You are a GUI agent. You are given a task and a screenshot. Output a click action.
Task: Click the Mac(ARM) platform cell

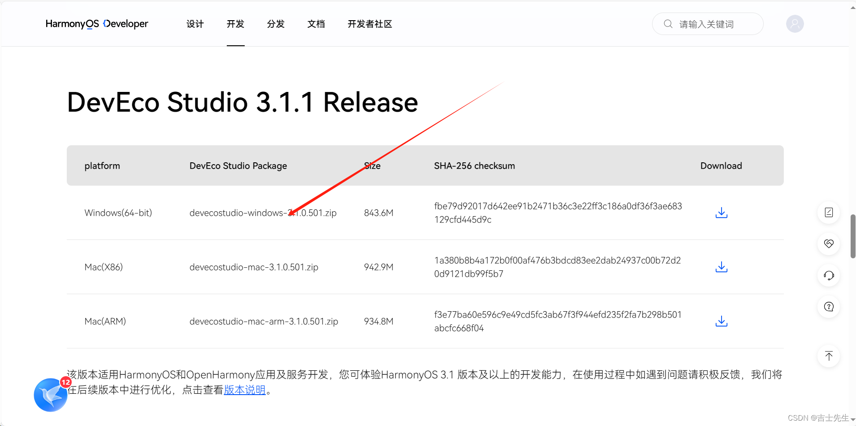[x=105, y=321]
